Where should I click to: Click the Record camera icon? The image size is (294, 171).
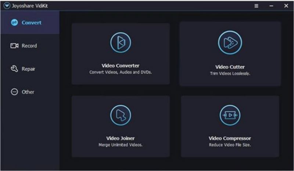(14, 46)
